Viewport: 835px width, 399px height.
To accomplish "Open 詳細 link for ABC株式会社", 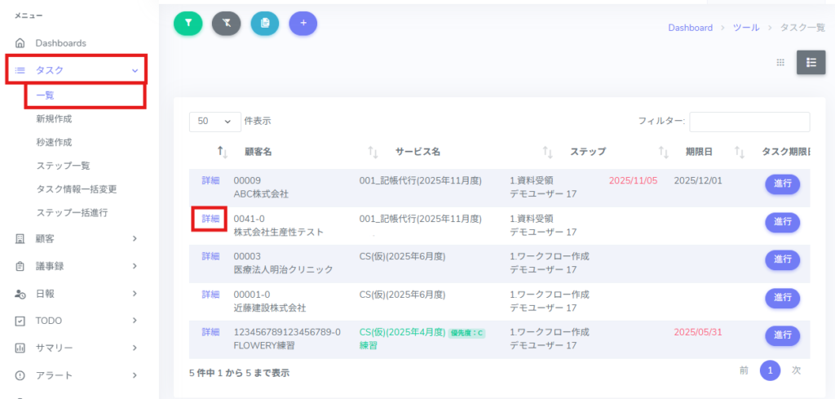I will [210, 180].
